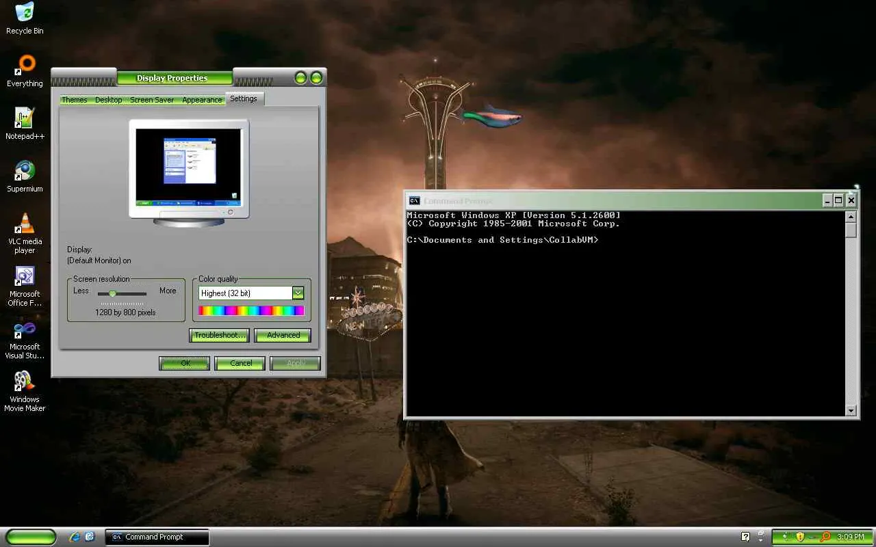This screenshot has height=547, width=876.
Task: Go to the Appearance tab
Action: 202,100
